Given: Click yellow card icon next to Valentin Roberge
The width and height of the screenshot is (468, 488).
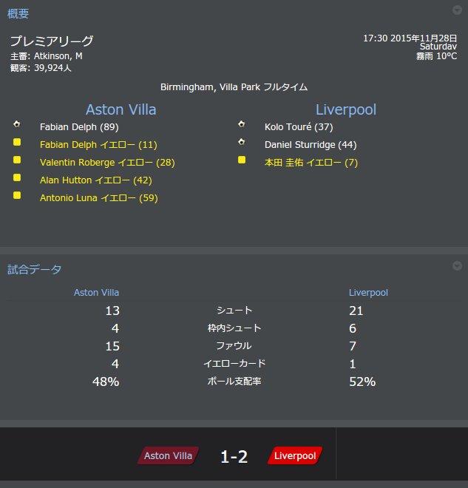Looking at the screenshot, I should point(17,160).
